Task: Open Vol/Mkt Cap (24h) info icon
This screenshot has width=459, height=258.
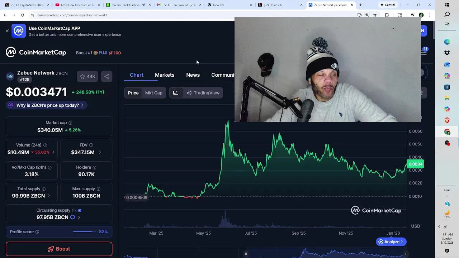Action: pyautogui.click(x=50, y=167)
